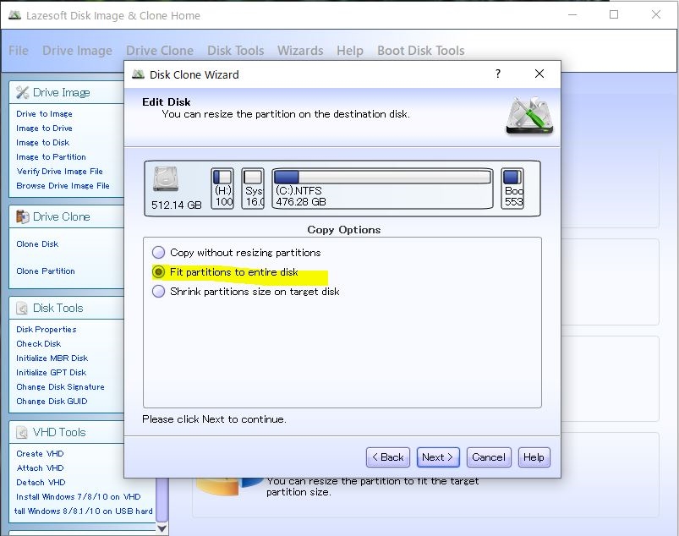Open Browse Drive Image File link
679x536 pixels.
[63, 186]
